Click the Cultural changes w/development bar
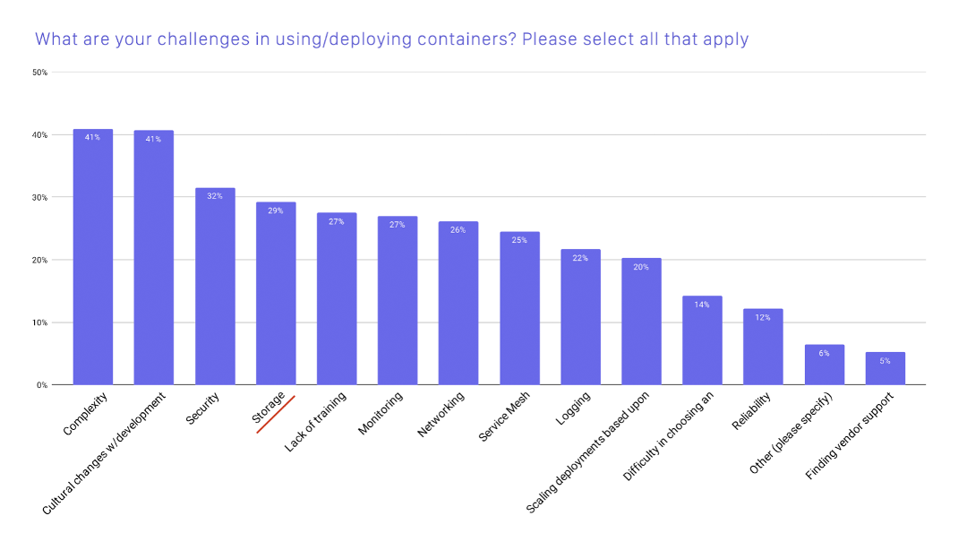This screenshot has width=967, height=550. tap(154, 258)
